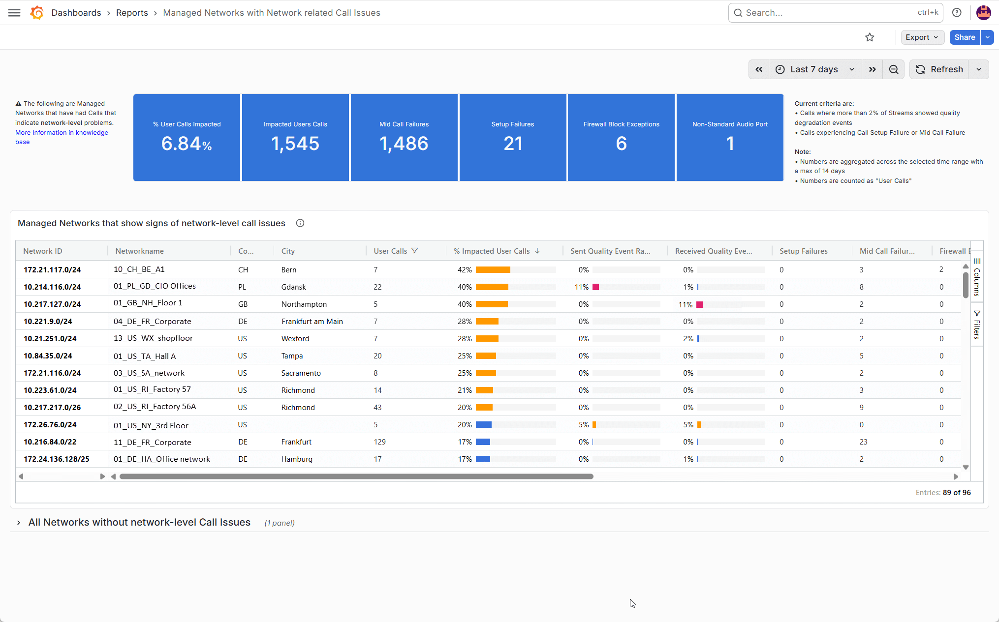Shift time range forward with double arrow

point(873,69)
